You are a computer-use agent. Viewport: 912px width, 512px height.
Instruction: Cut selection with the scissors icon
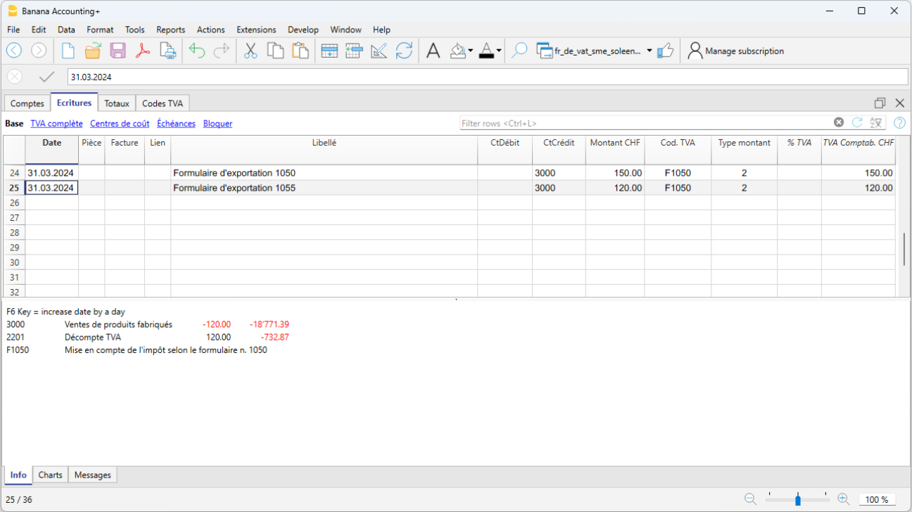click(x=251, y=51)
